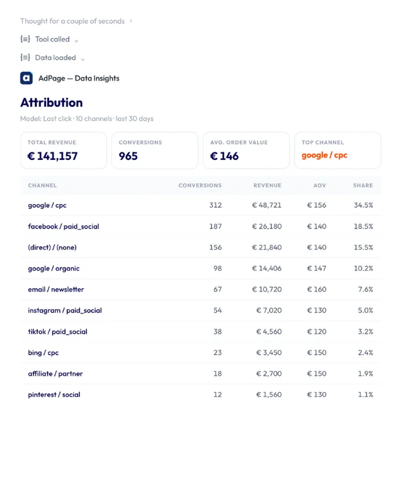Select the facebook / paid_social row
Screen dimensions: 403x491
point(201,227)
